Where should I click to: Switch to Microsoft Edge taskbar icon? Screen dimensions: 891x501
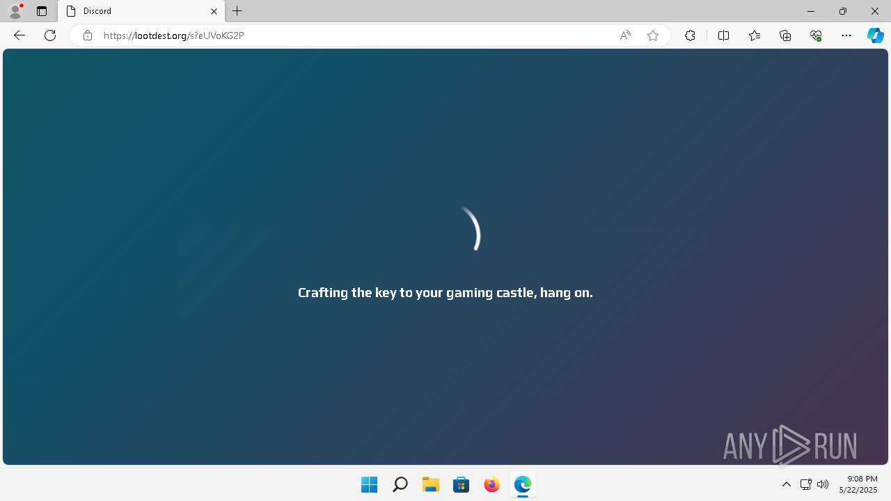522,484
